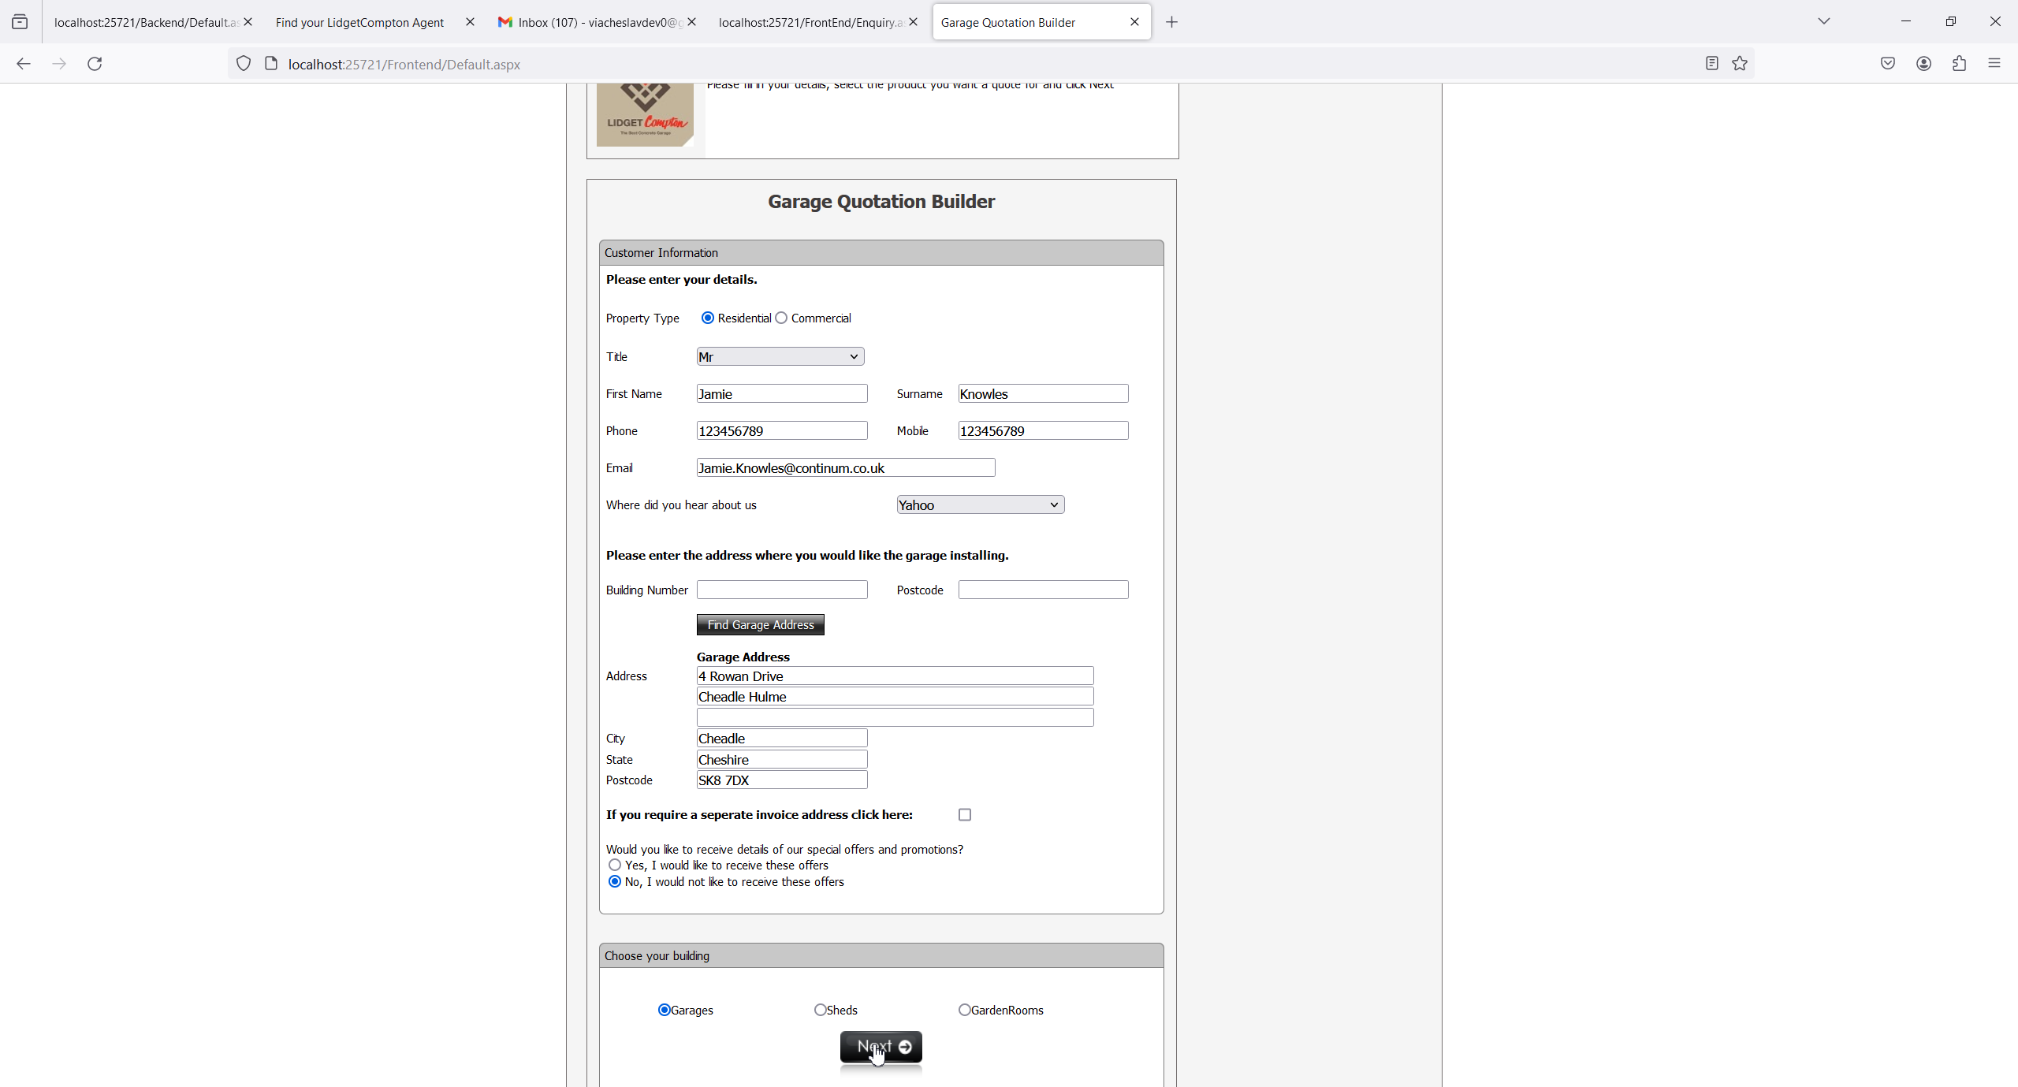
Task: Select the Sheds building option
Action: pyautogui.click(x=820, y=1010)
